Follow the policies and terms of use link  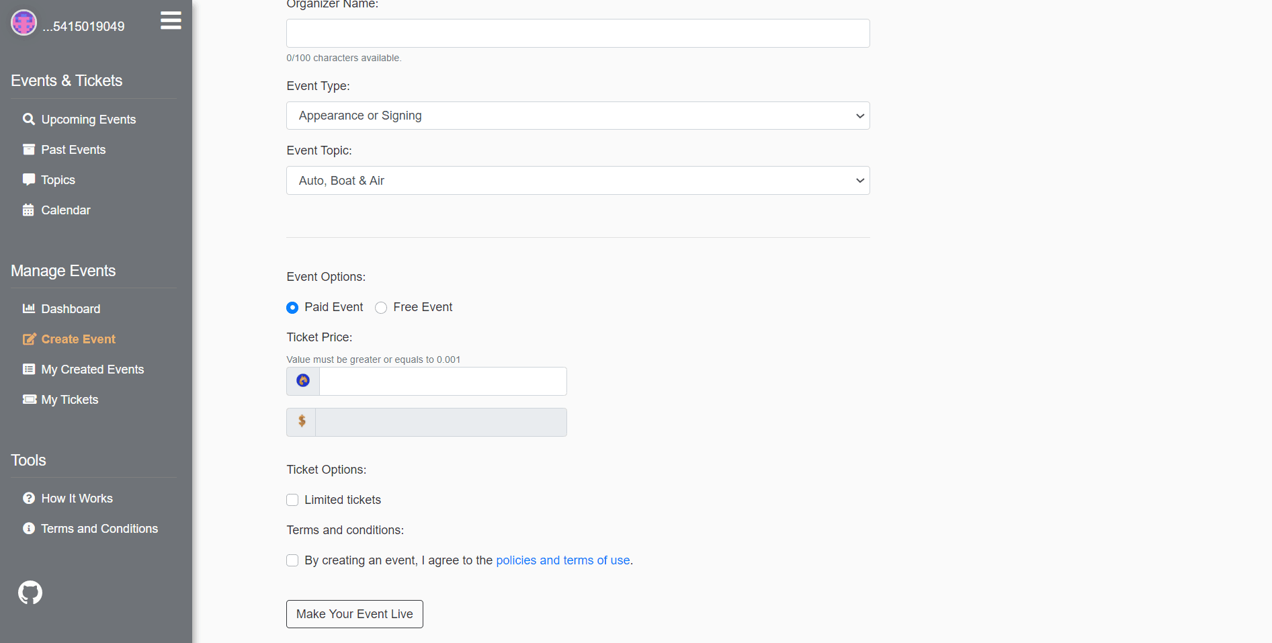click(563, 560)
